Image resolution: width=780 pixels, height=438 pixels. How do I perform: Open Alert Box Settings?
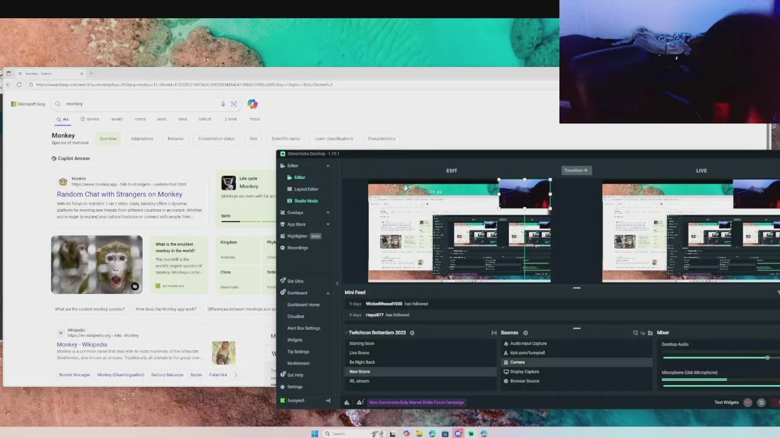pos(303,328)
